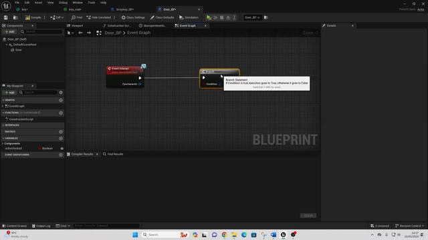Compile the Door_BP blueprint
Image resolution: width=428 pixels, height=240 pixels.
[x=33, y=17]
